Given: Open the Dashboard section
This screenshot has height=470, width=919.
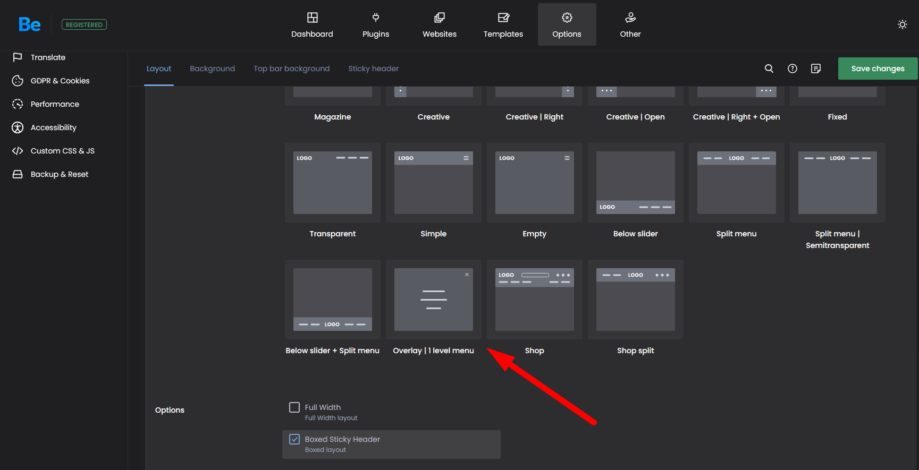Looking at the screenshot, I should [x=312, y=24].
